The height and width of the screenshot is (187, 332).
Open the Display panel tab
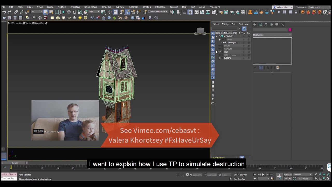277,24
